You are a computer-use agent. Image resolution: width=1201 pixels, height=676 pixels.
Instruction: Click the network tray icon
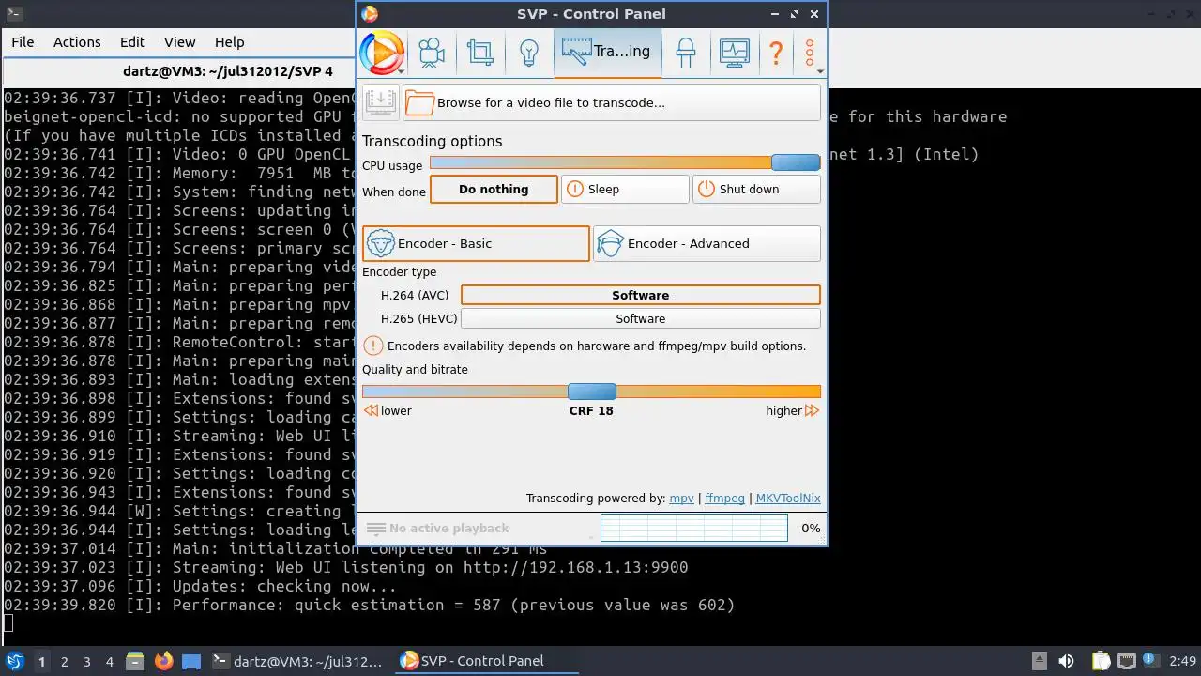pyautogui.click(x=1126, y=661)
